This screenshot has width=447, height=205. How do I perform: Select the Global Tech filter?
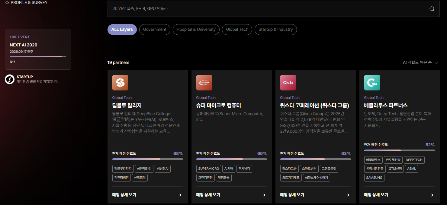[237, 30]
